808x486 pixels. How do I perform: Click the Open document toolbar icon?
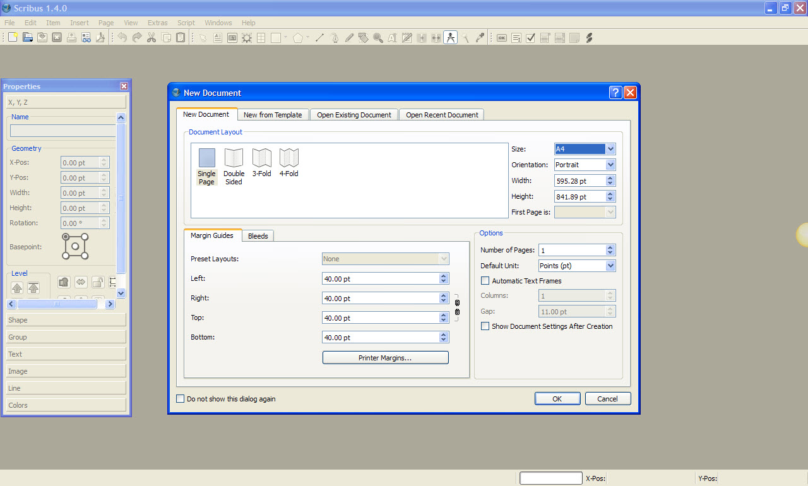pyautogui.click(x=28, y=37)
